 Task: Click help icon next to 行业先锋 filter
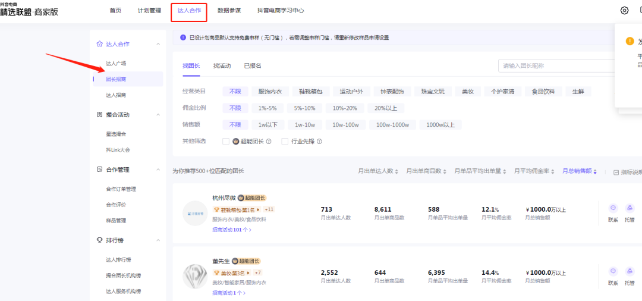pos(319,142)
